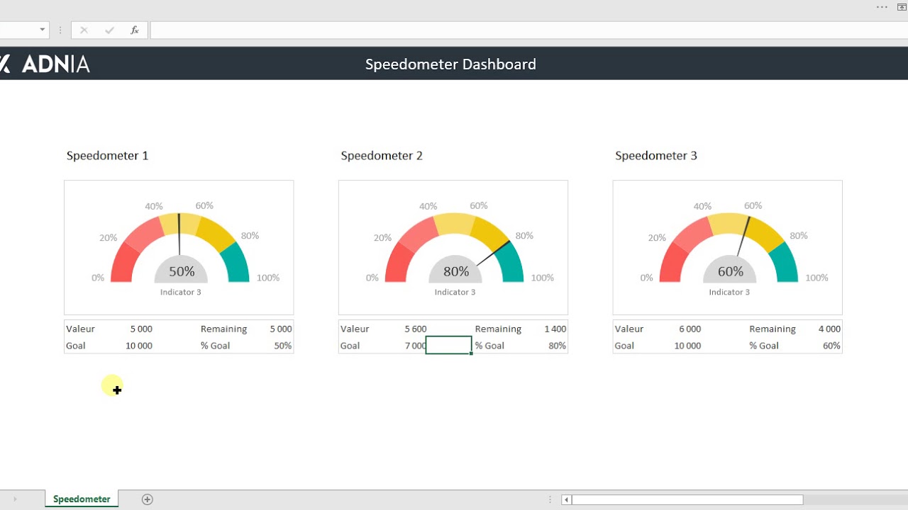The height and width of the screenshot is (510, 908).
Task: Select Remaining value 1 400
Action: [x=555, y=329]
